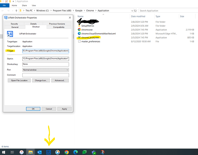Click the chrome.VisualElementsManifest.xml Edge icon
Image resolution: width=198 pixels, height=155 pixels.
(79, 33)
